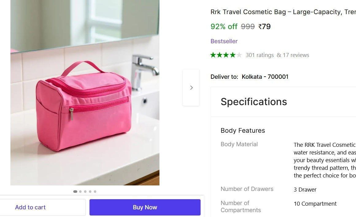This screenshot has height=217, width=356.
Task: Click the ₹79 discounted price
Action: pos(265,27)
